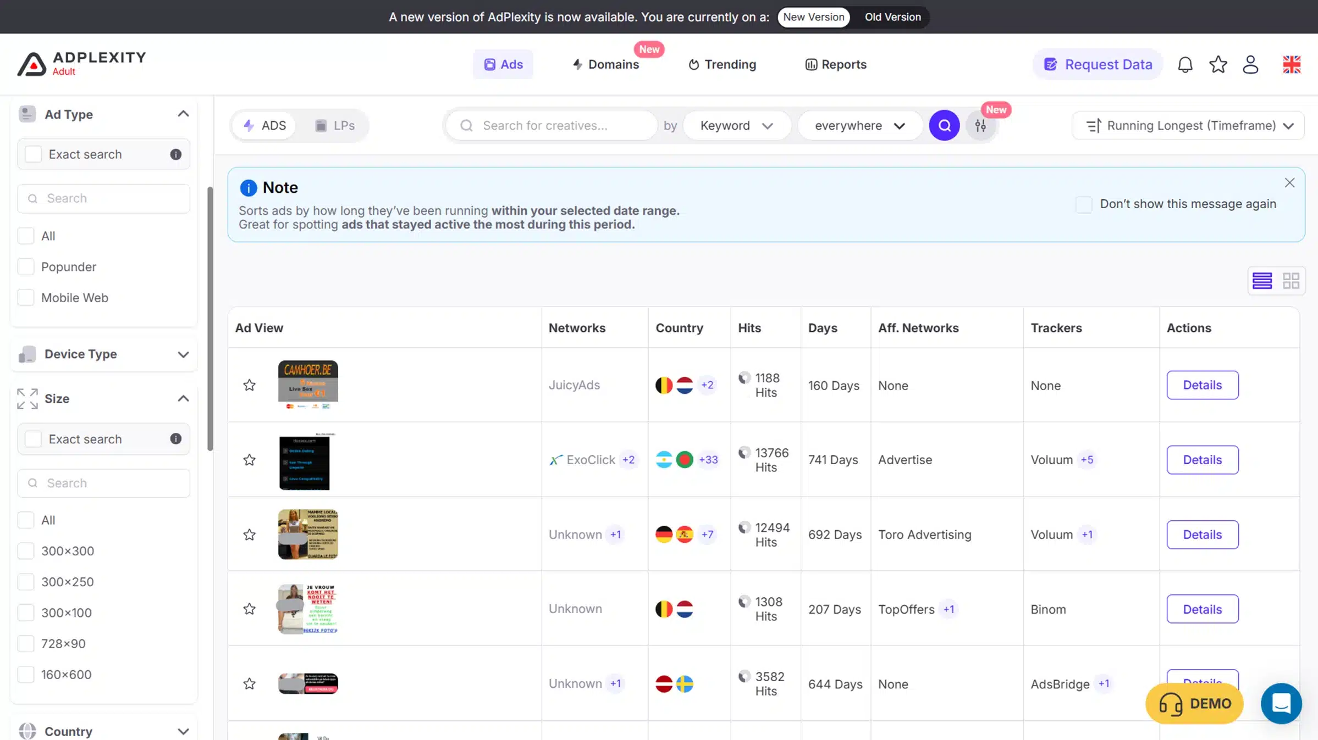Open Details for Toro Advertising ad

click(x=1203, y=535)
